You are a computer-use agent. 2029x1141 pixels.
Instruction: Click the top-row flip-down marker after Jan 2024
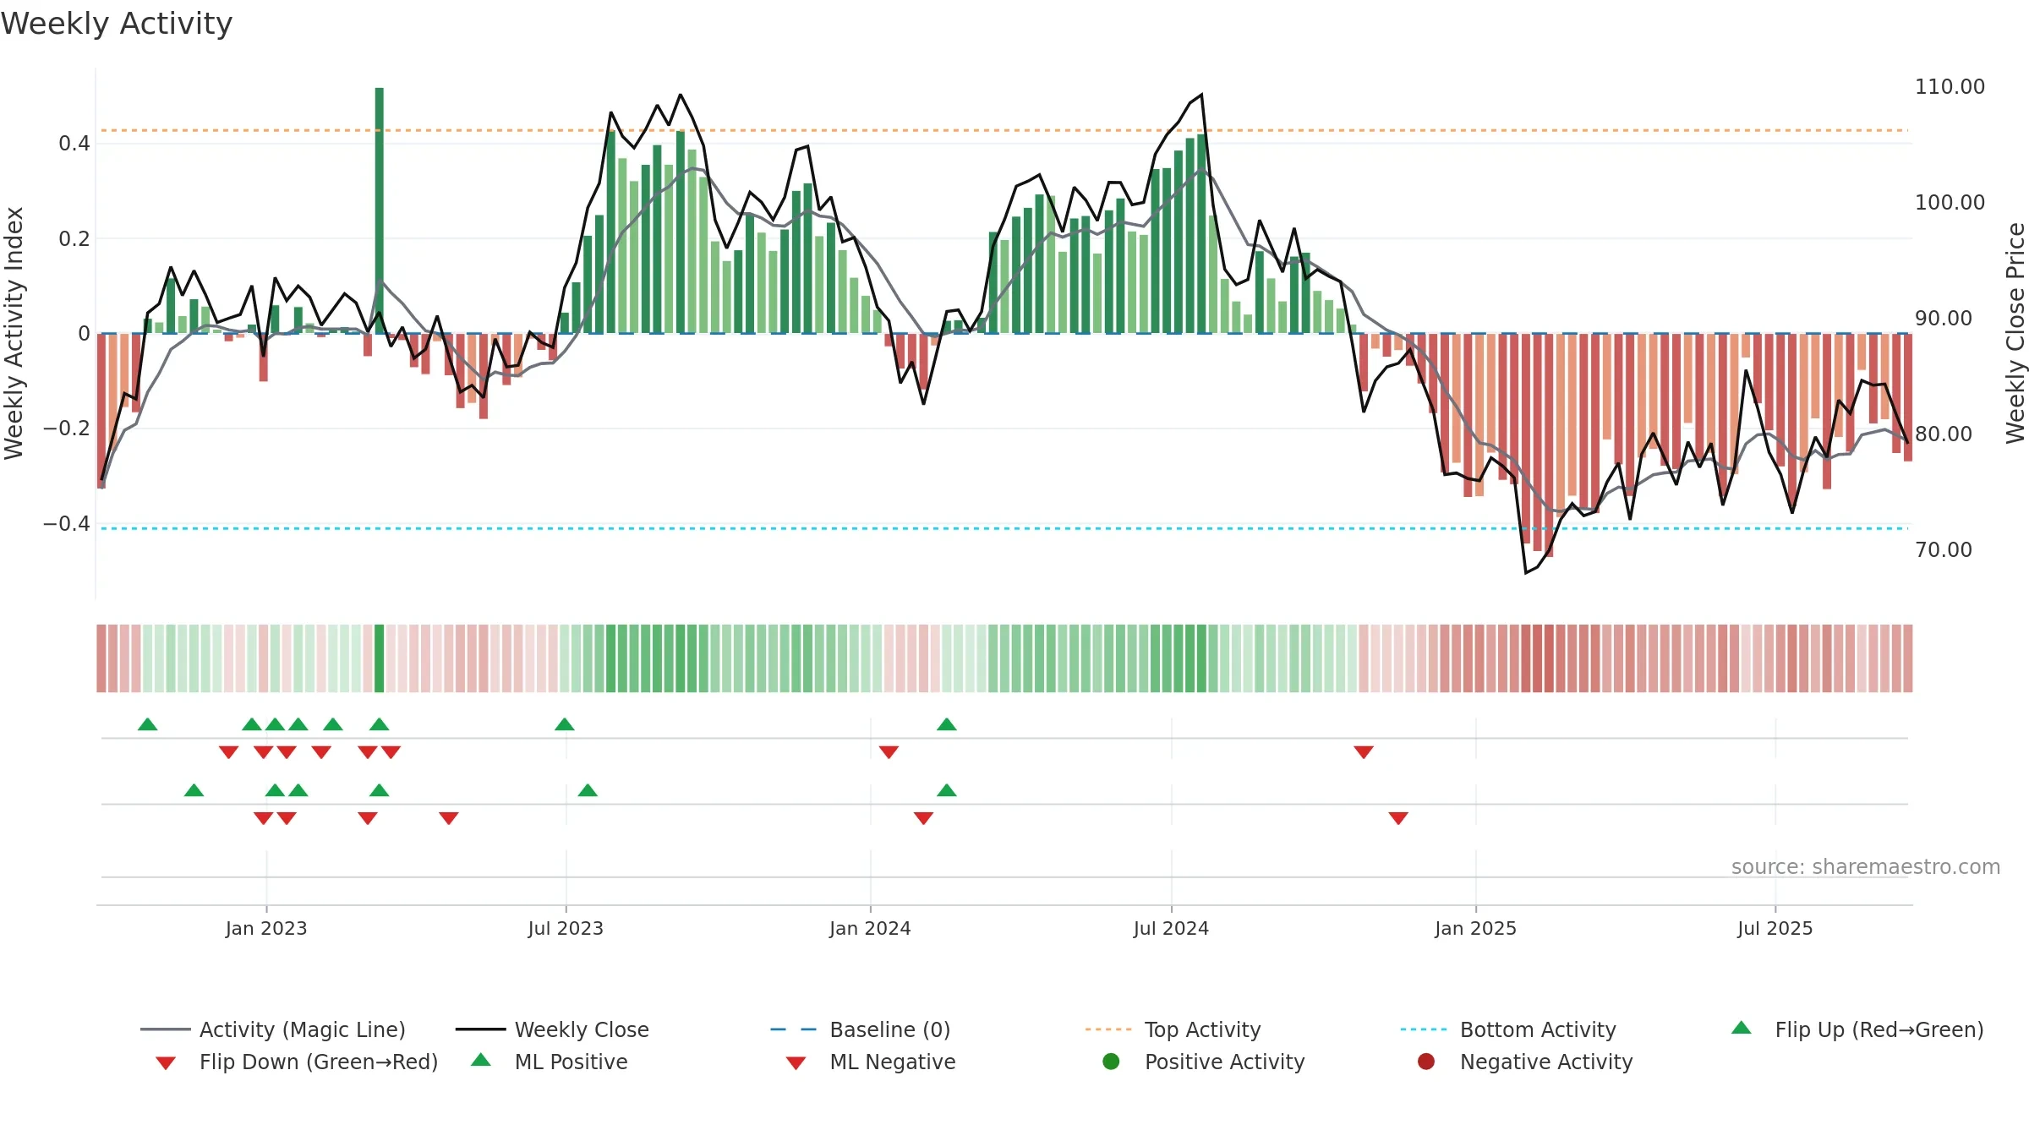889,751
